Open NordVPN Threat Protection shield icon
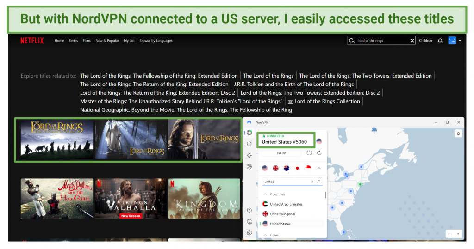 coord(249,144)
